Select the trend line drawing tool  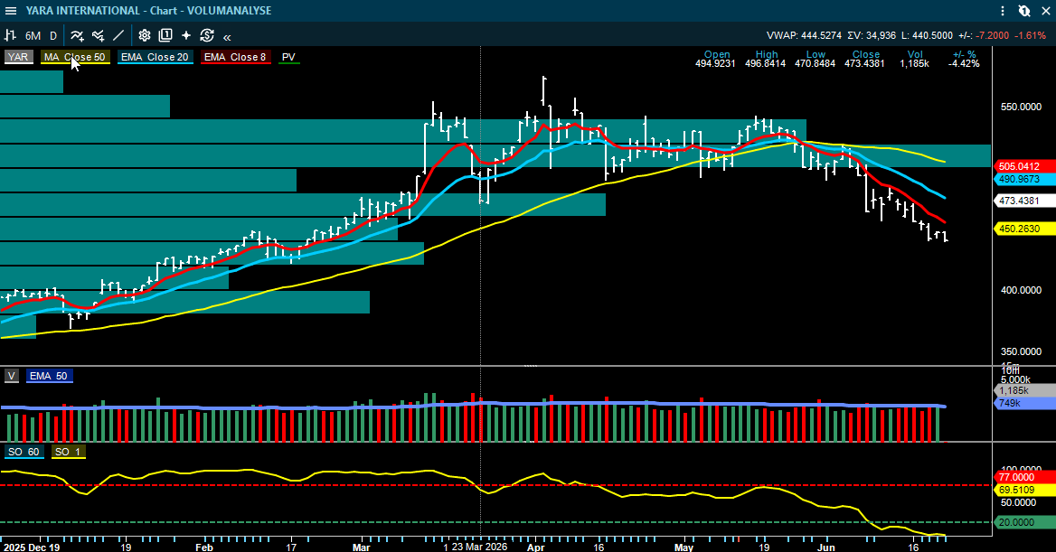(x=118, y=35)
